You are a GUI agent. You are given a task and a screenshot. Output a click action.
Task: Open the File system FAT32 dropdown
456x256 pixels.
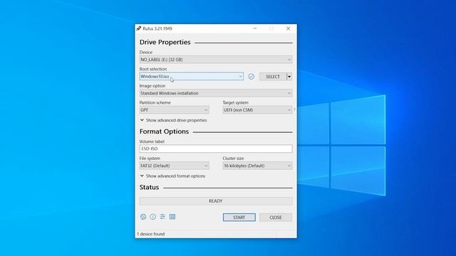(x=174, y=166)
